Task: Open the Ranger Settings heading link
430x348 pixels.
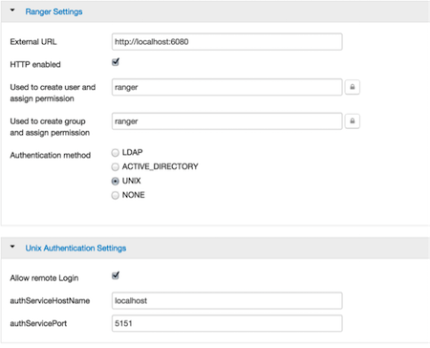Action: coord(54,11)
